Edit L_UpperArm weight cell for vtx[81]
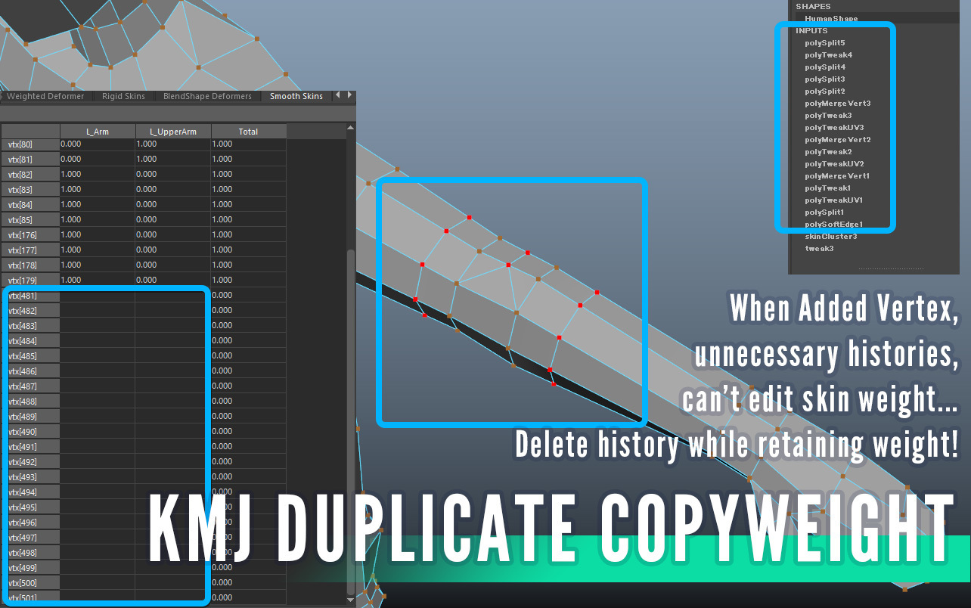Image resolution: width=971 pixels, height=608 pixels. (x=173, y=160)
